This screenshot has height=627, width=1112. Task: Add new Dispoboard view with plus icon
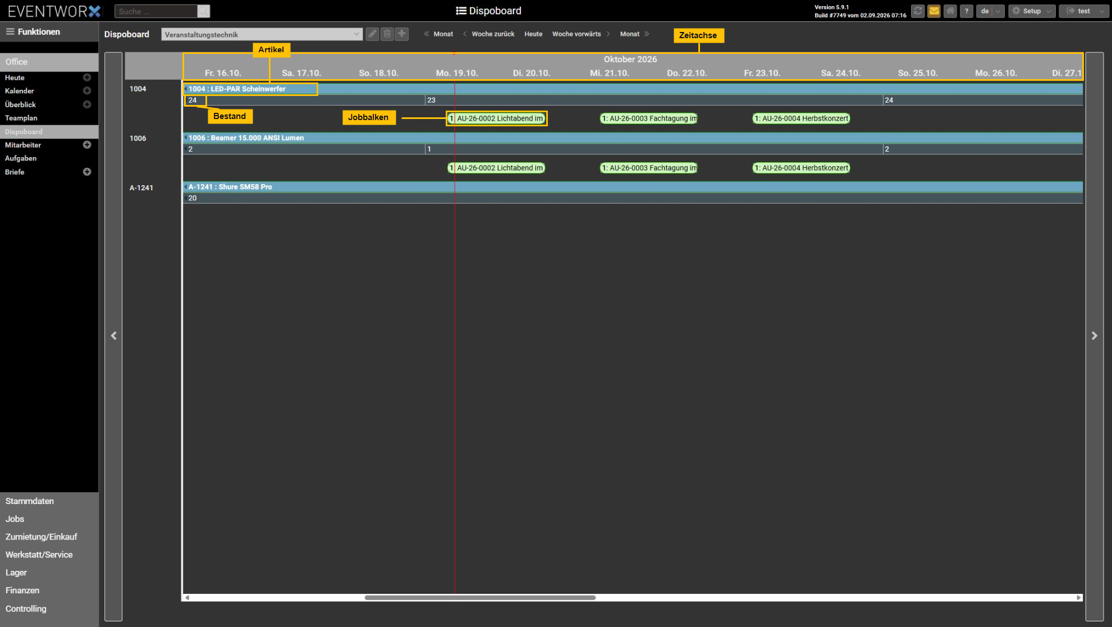click(402, 34)
